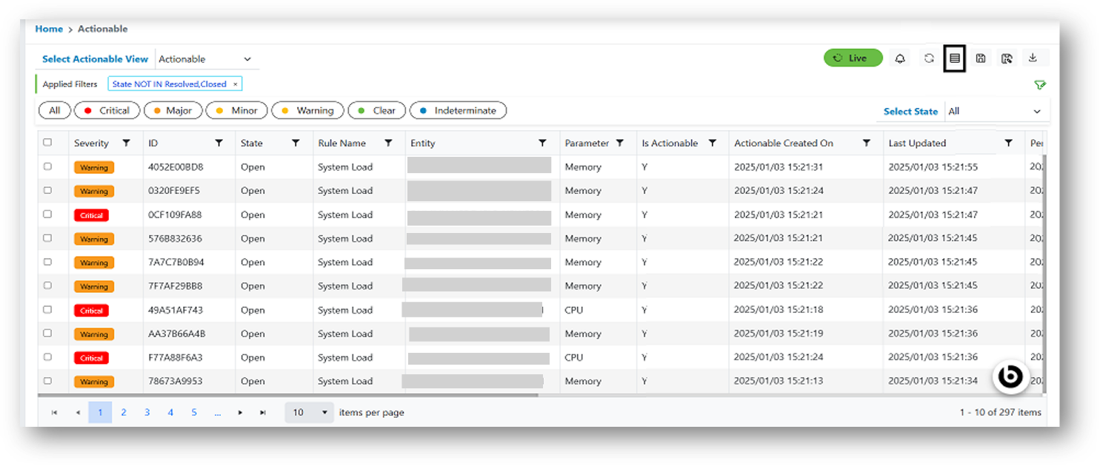Open the Actionable Created On filter icon
The image size is (1100, 466).
click(x=867, y=143)
